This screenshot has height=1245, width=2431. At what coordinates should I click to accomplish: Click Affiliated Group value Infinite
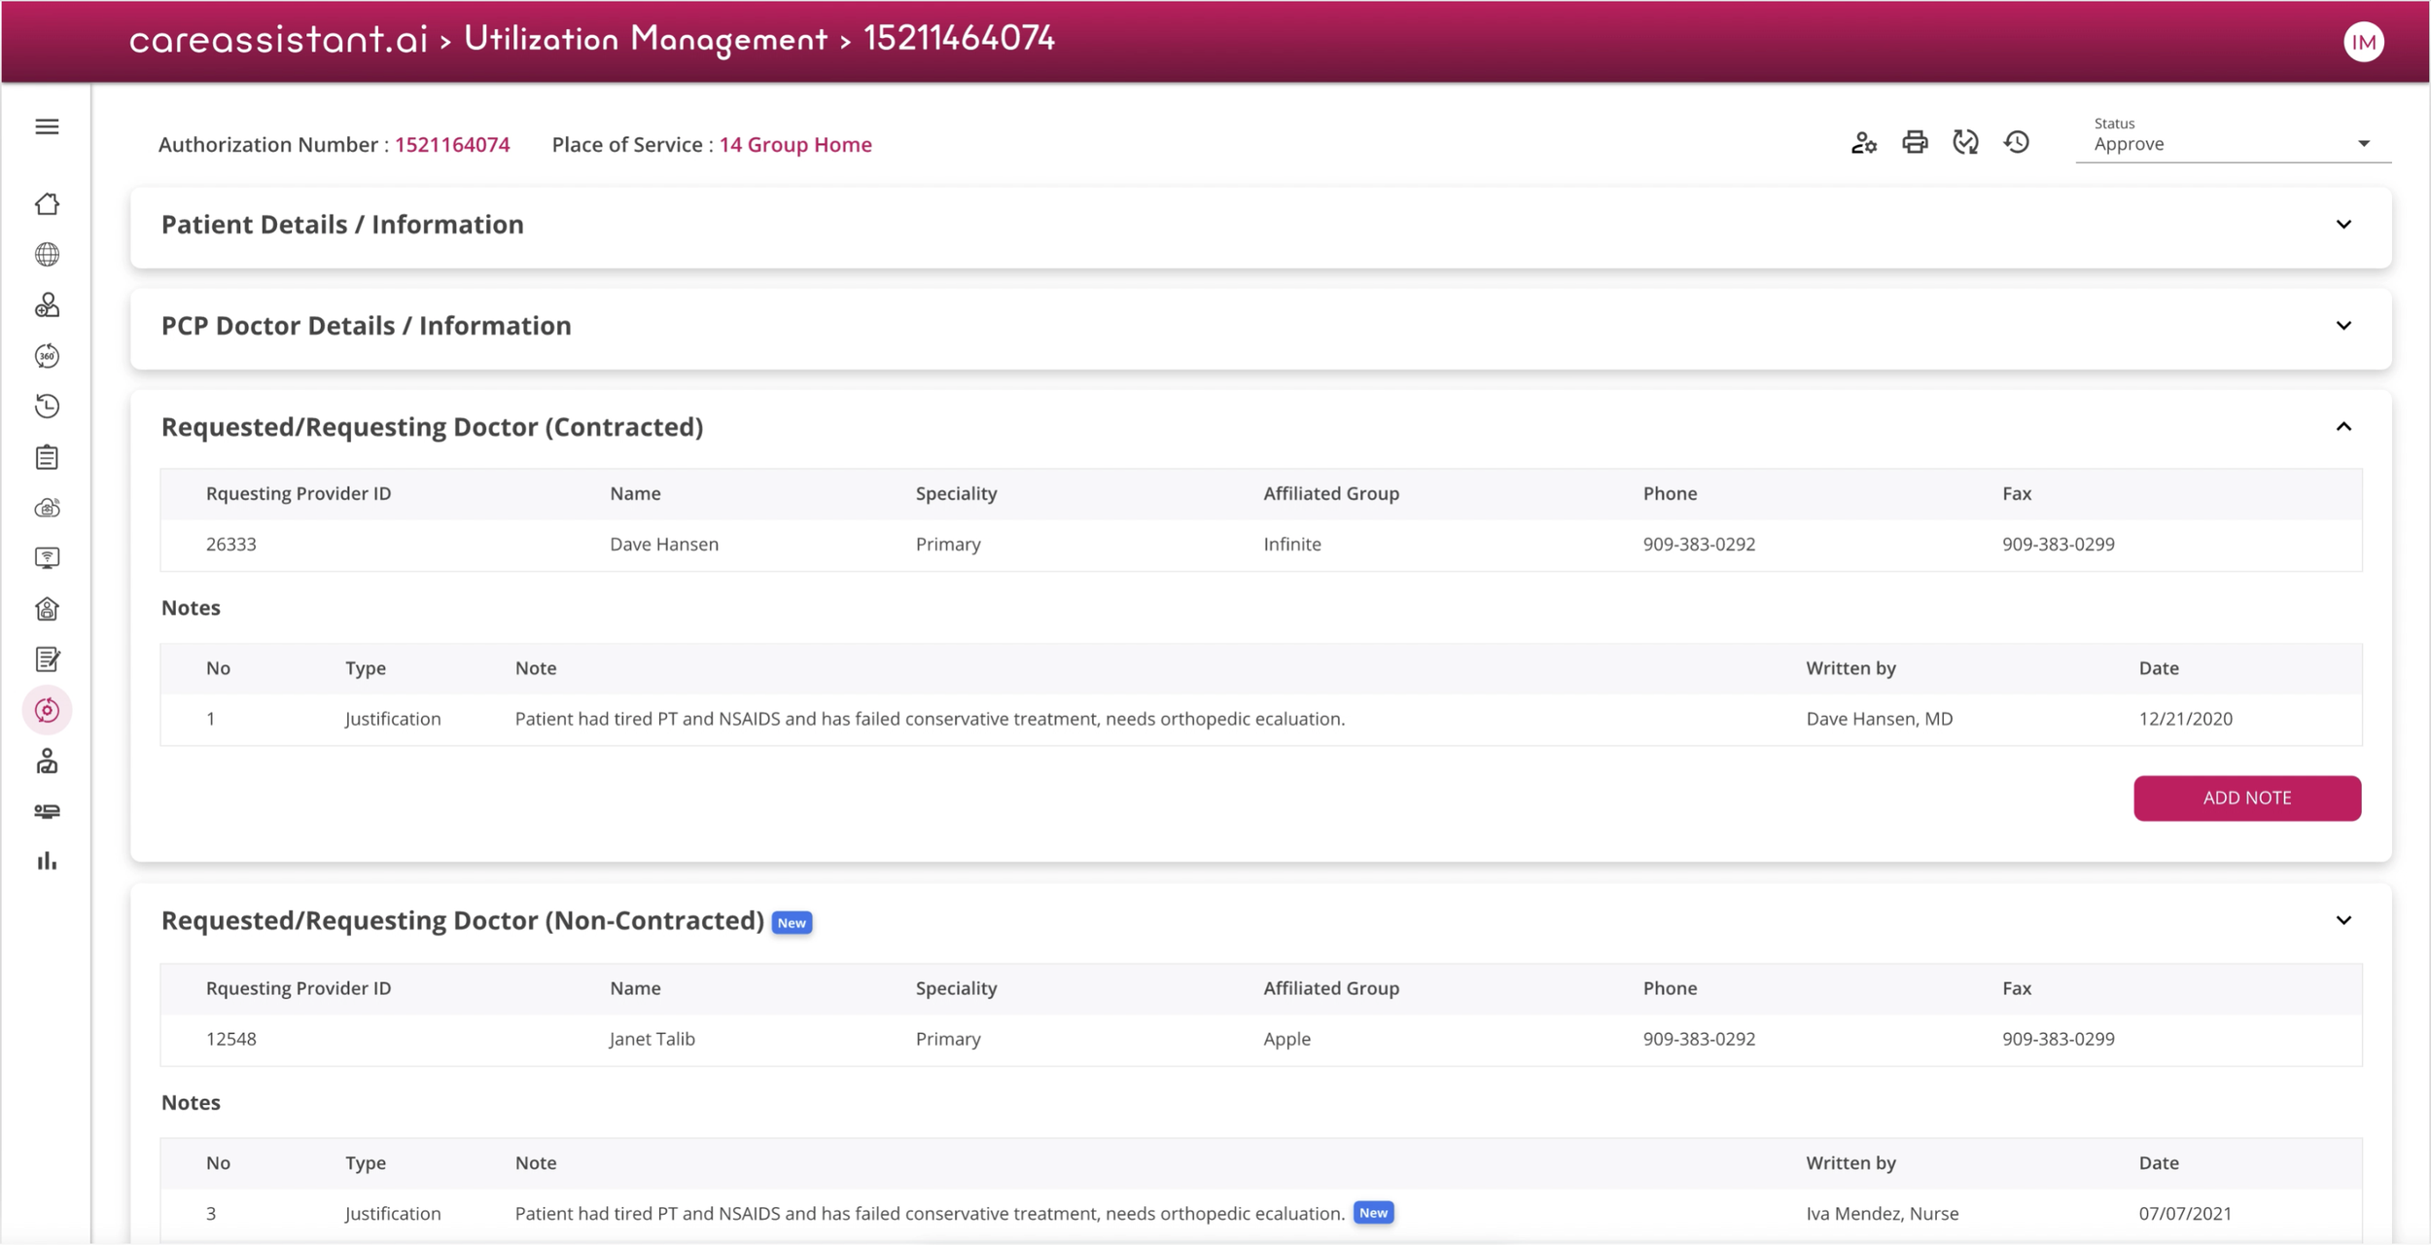[x=1292, y=544]
